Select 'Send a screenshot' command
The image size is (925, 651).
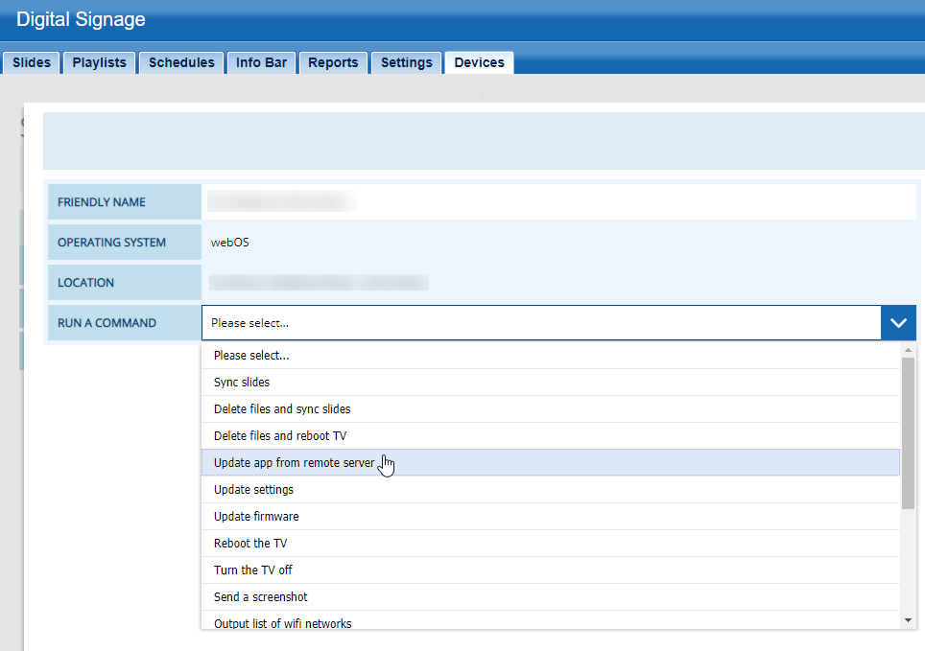261,597
